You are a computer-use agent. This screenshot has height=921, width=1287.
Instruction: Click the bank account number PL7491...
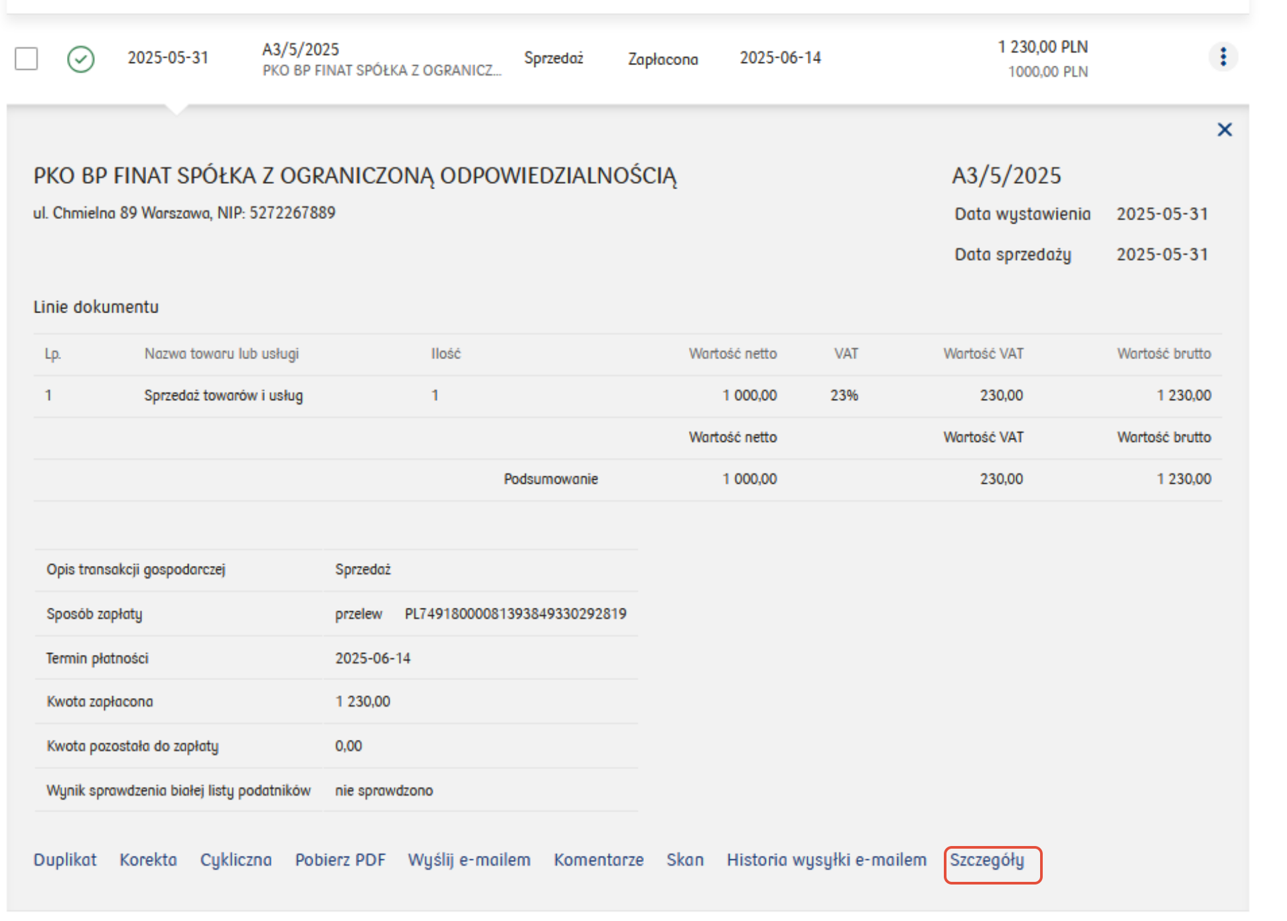click(x=515, y=614)
